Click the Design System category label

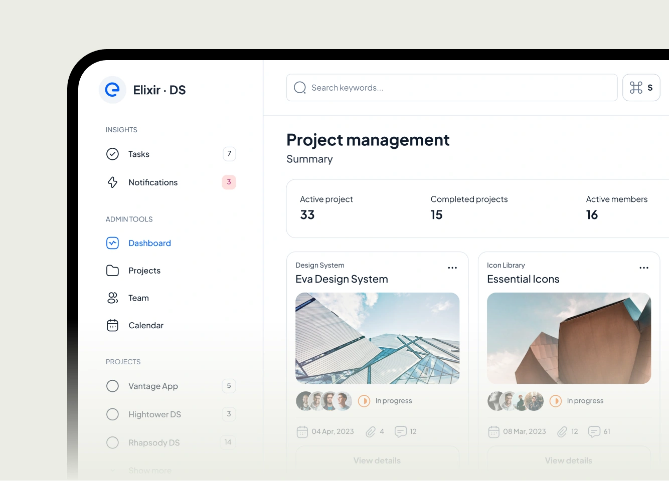pos(320,265)
